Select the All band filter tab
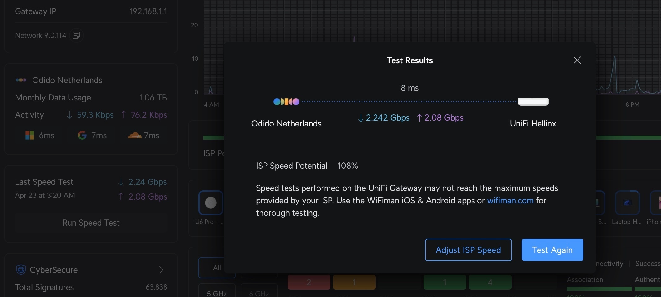 217,268
